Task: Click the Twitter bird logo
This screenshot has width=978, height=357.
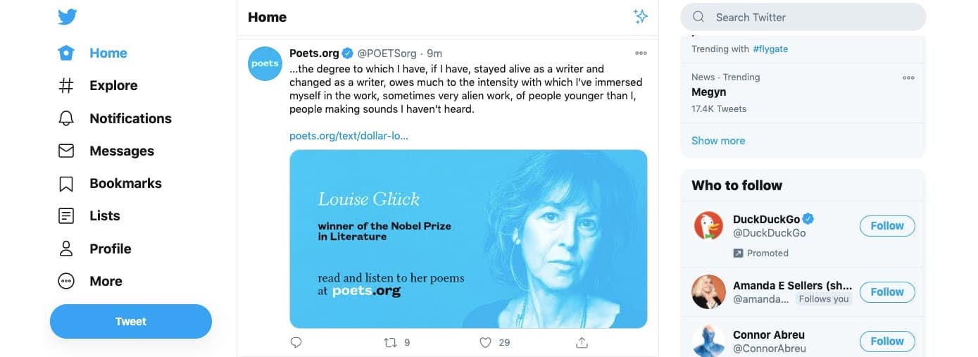Action: pos(68,17)
